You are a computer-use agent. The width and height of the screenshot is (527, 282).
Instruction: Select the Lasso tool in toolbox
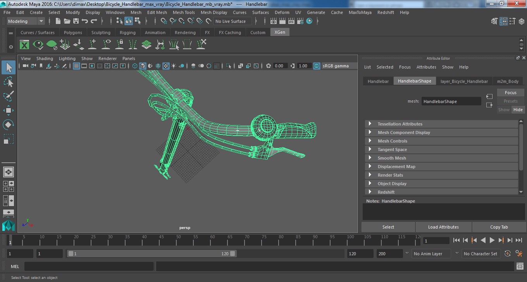point(9,82)
